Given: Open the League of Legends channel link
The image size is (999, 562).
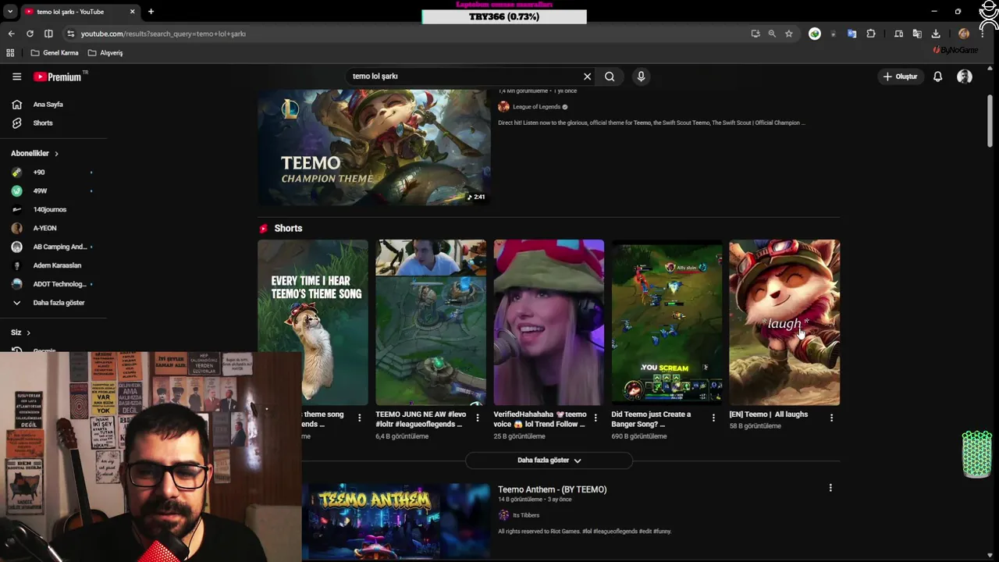Looking at the screenshot, I should pyautogui.click(x=536, y=107).
